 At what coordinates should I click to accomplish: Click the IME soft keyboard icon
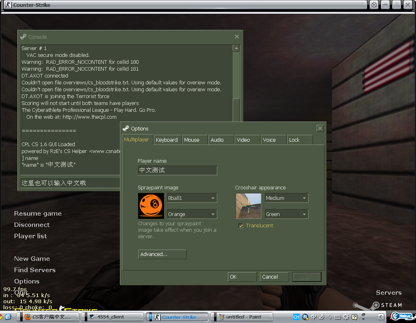(x=338, y=317)
